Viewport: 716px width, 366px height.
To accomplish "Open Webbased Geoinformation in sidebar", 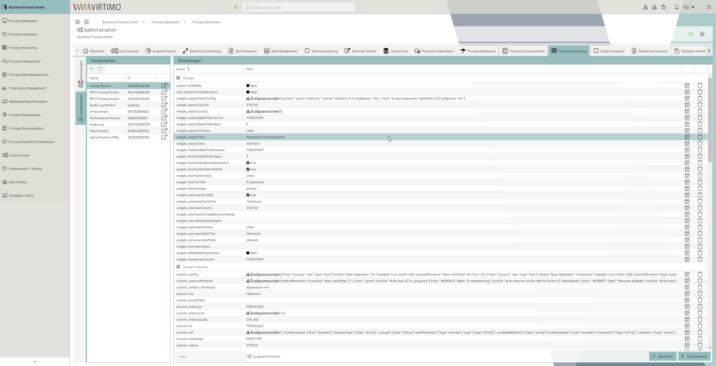I will click(x=28, y=102).
